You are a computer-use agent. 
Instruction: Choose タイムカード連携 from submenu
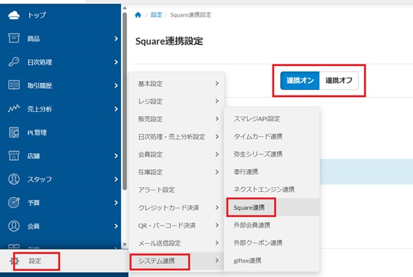[x=272, y=136]
